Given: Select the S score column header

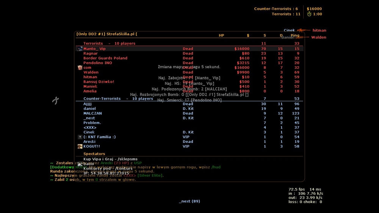Looking at the screenshot, I should click(265, 35).
